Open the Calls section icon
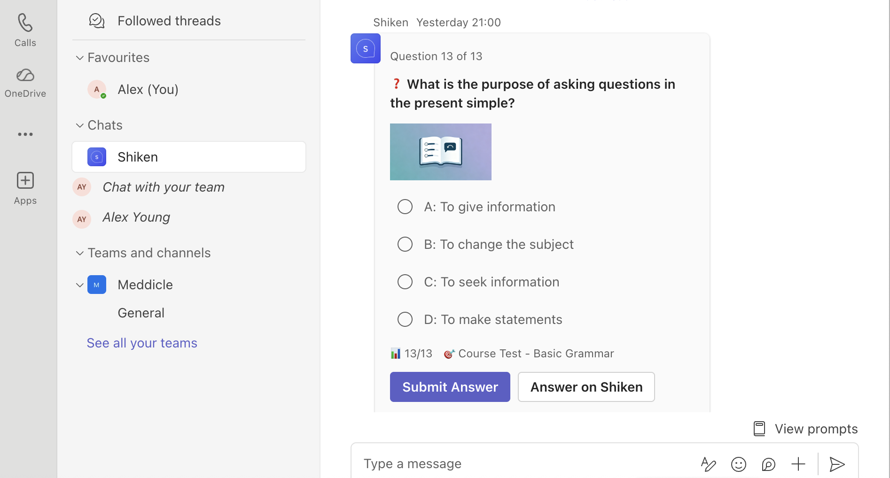The width and height of the screenshot is (890, 478). tap(25, 23)
